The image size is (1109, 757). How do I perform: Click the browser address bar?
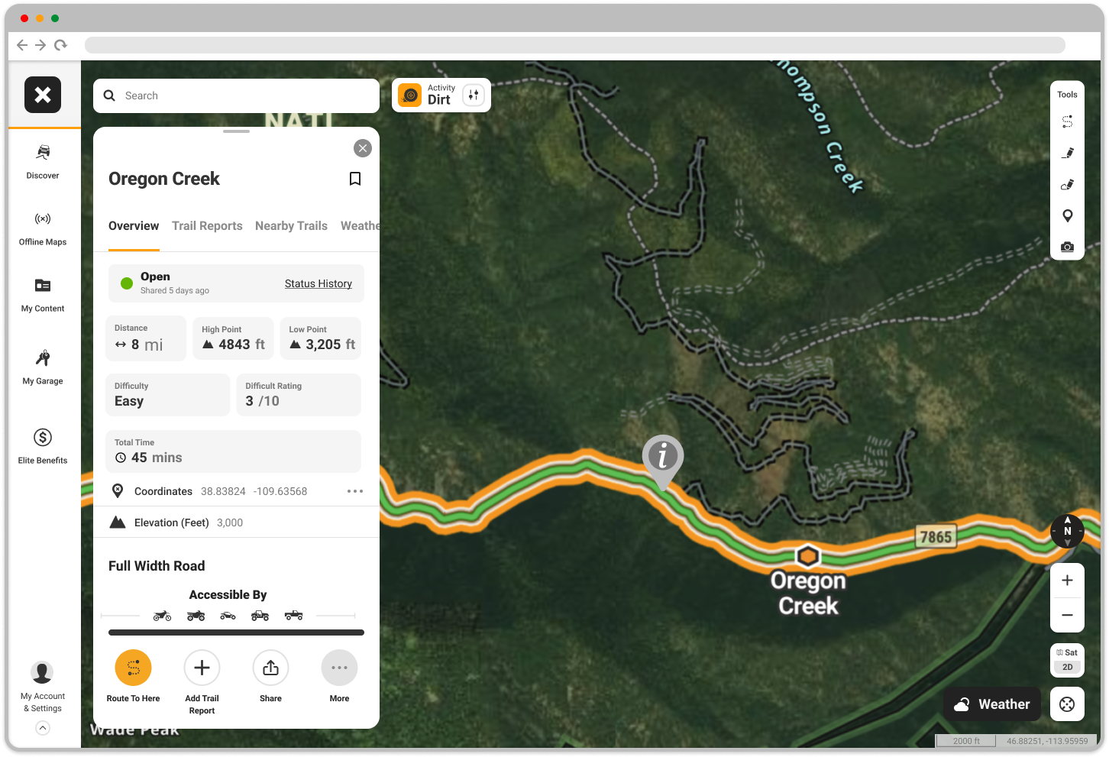[x=575, y=45]
